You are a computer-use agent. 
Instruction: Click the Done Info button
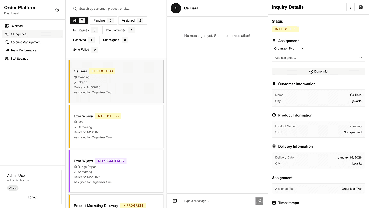(x=318, y=71)
